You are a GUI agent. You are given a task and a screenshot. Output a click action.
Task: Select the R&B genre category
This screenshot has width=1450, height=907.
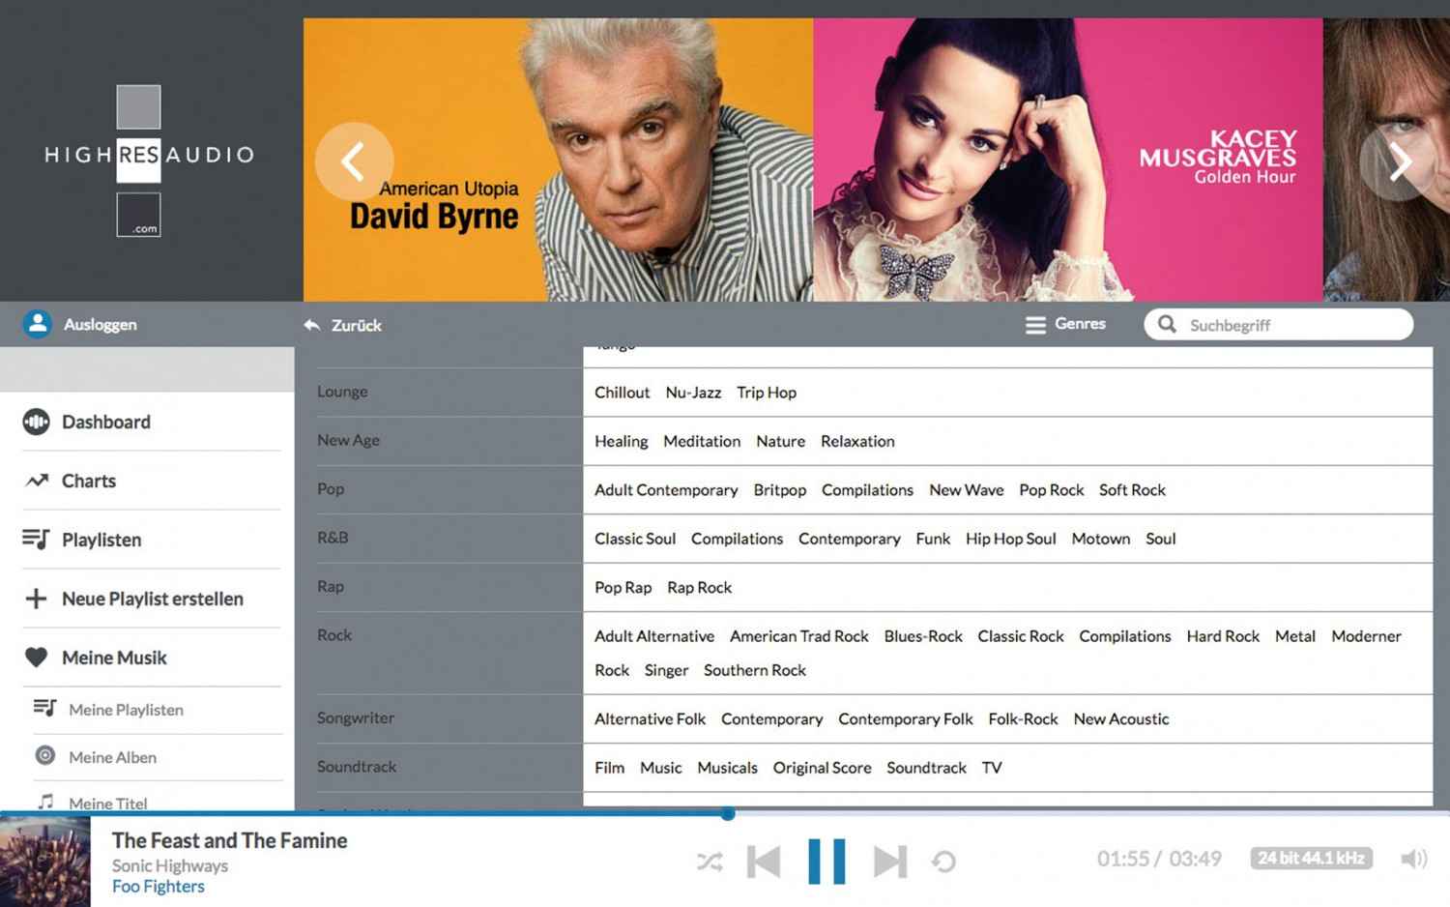333,538
